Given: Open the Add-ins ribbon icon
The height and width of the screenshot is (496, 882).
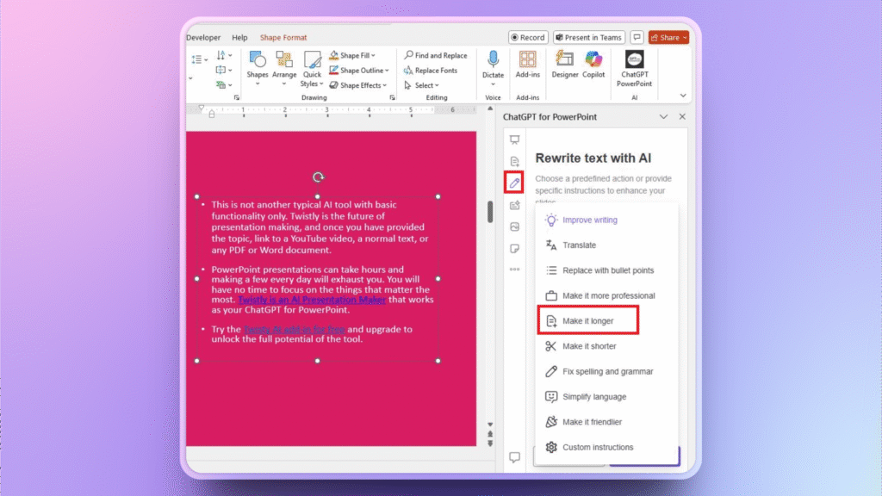Looking at the screenshot, I should pyautogui.click(x=527, y=67).
